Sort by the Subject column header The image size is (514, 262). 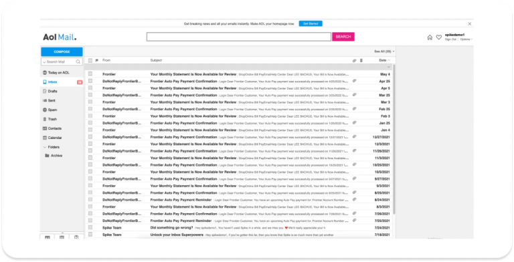[156, 61]
